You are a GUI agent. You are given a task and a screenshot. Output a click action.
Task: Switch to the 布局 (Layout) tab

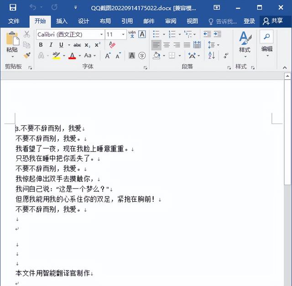(x=105, y=21)
